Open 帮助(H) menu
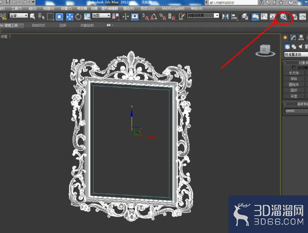The width and height of the screenshot is (308, 233). click(x=196, y=8)
